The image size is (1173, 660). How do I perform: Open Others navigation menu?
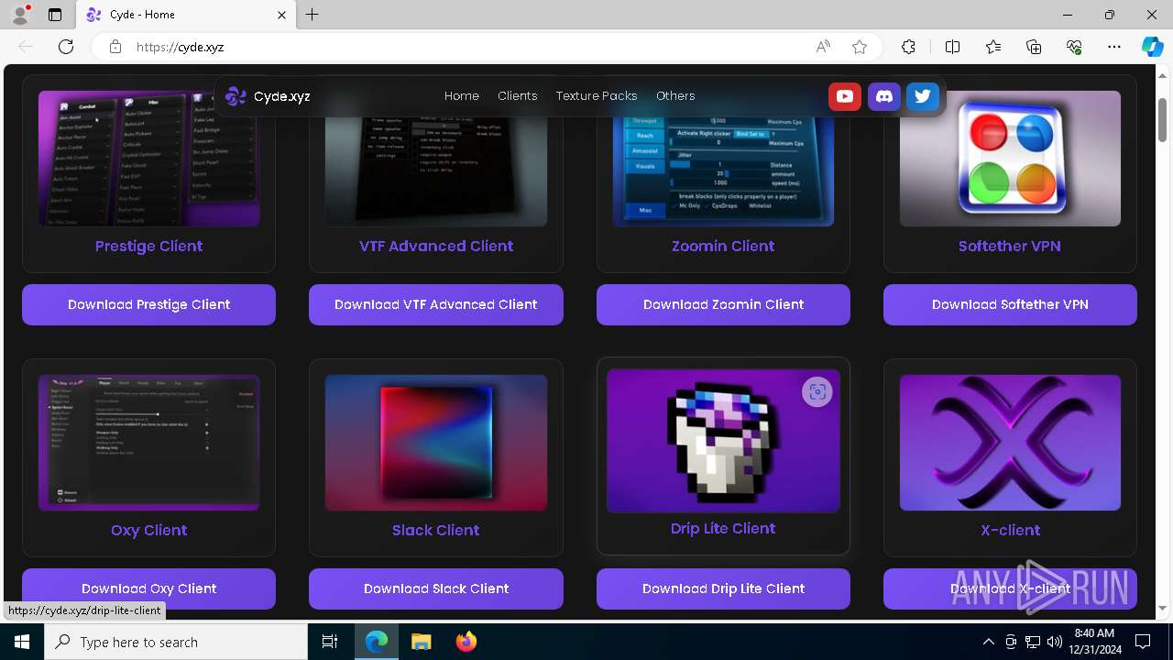675,96
